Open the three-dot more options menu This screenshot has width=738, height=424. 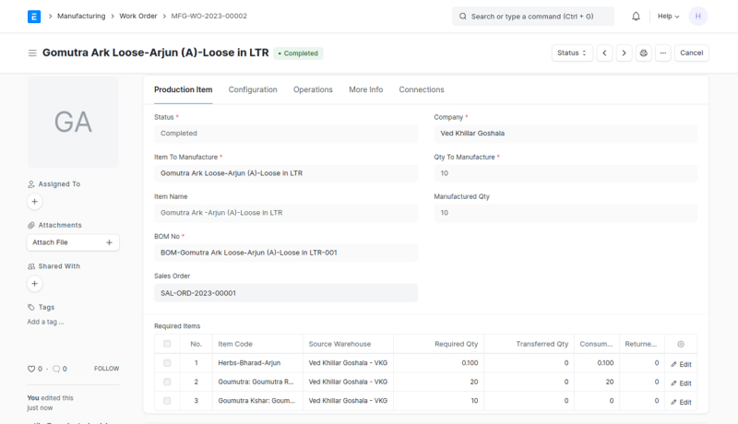662,53
